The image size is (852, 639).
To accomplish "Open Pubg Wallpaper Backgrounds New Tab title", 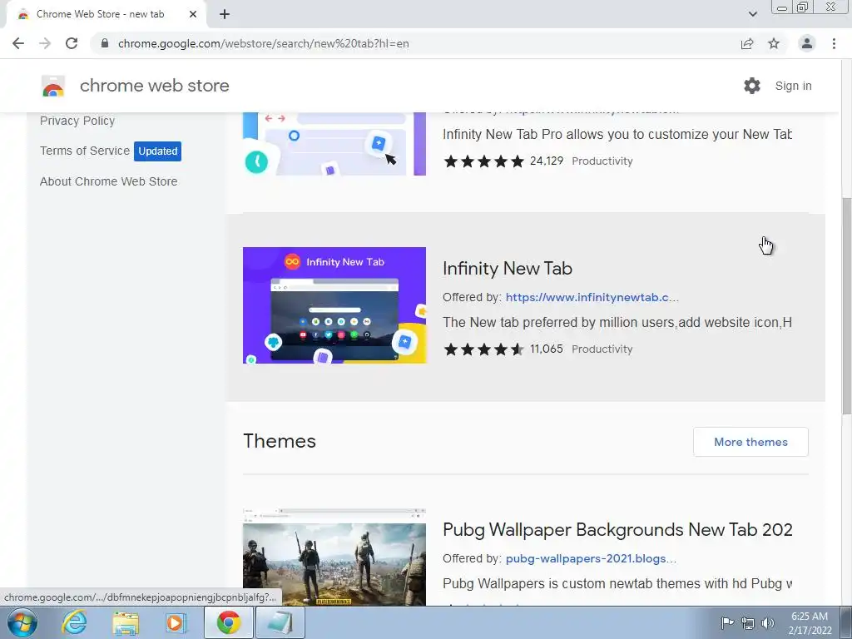I will point(617,530).
